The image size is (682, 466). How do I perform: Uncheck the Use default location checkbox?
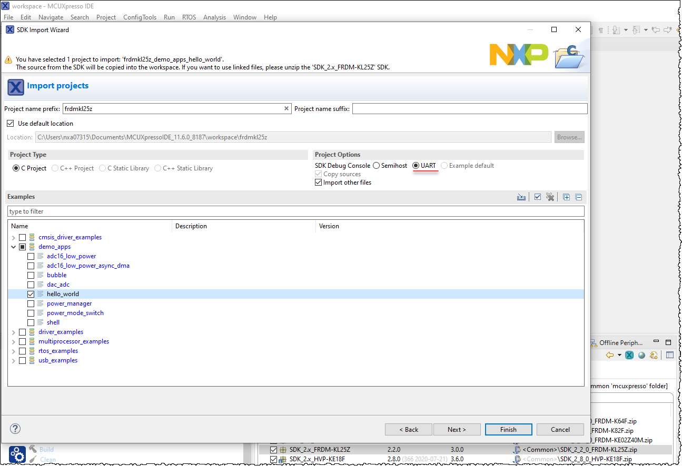(x=10, y=123)
